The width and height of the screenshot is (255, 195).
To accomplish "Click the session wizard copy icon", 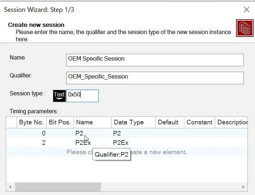I will (x=245, y=28).
